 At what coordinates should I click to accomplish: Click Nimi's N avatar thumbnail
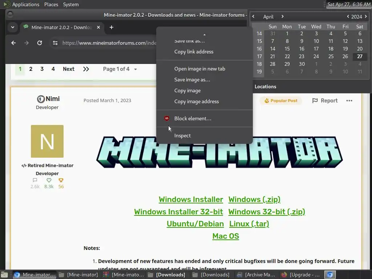point(47,141)
